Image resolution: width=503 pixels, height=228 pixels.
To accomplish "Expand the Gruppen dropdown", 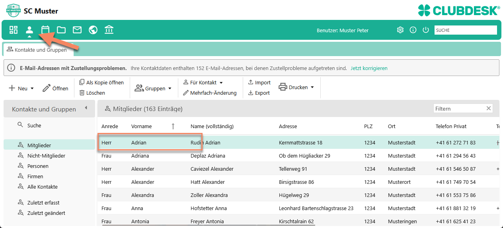I will point(153,88).
